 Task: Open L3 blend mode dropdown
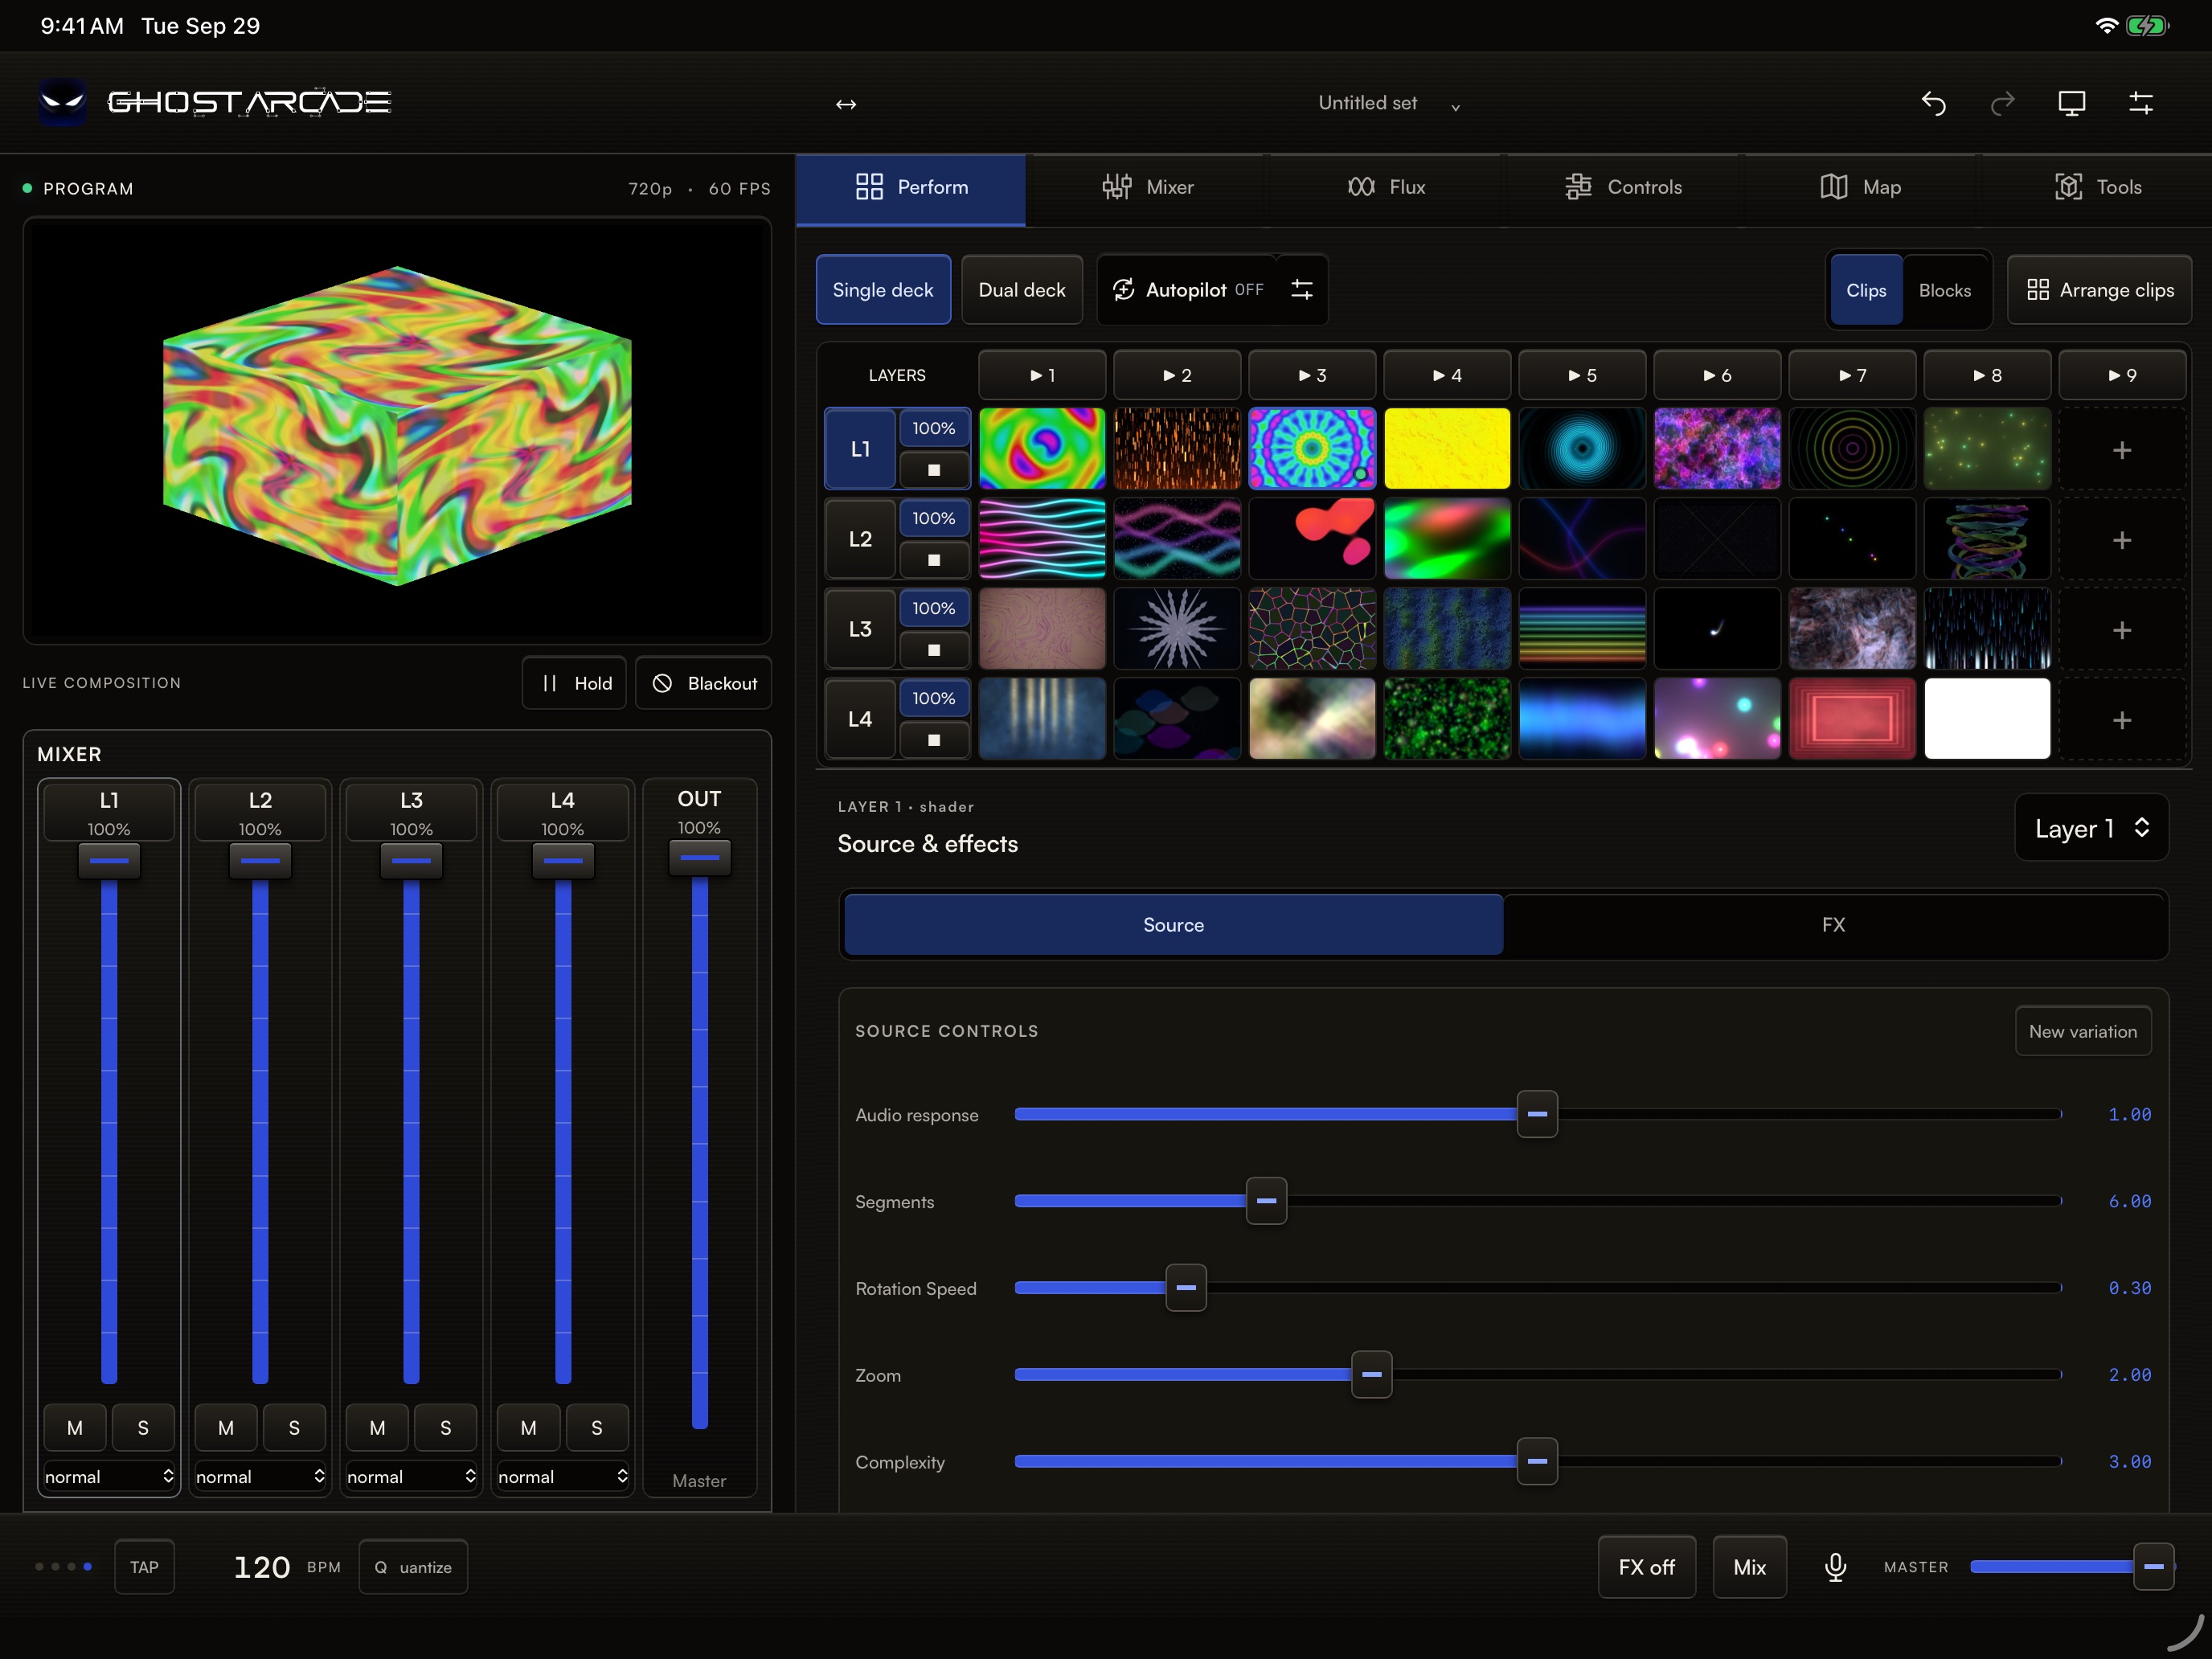click(x=411, y=1477)
